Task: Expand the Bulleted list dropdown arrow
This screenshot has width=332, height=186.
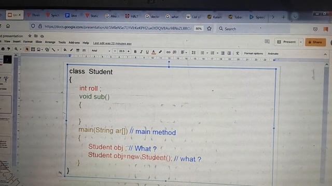Action: coord(207,53)
